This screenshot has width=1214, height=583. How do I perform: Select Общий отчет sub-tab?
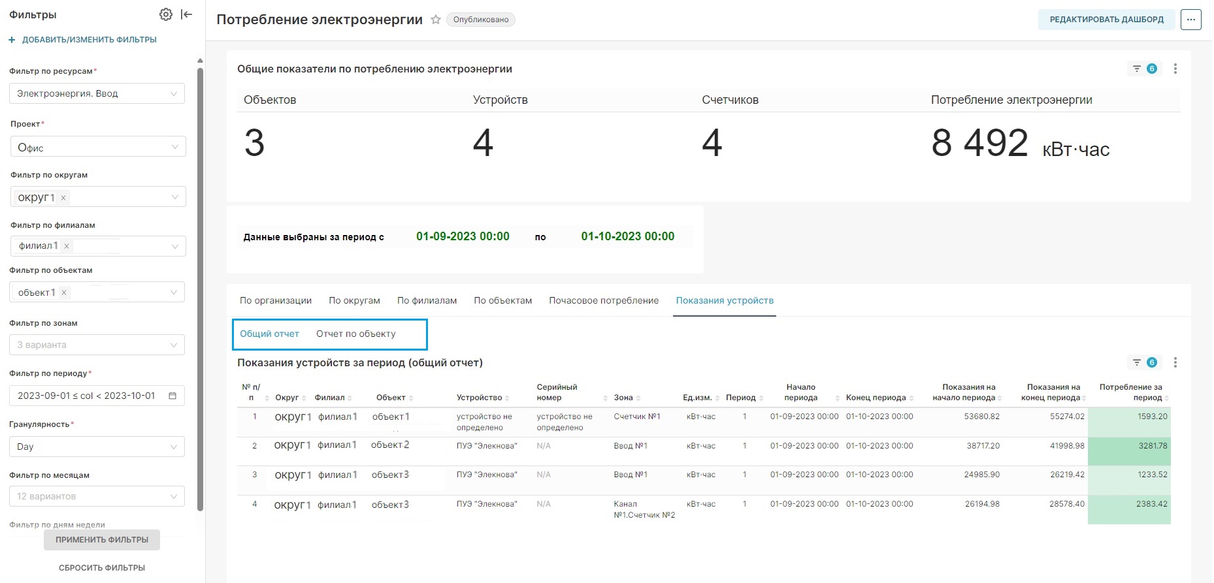[x=269, y=334]
